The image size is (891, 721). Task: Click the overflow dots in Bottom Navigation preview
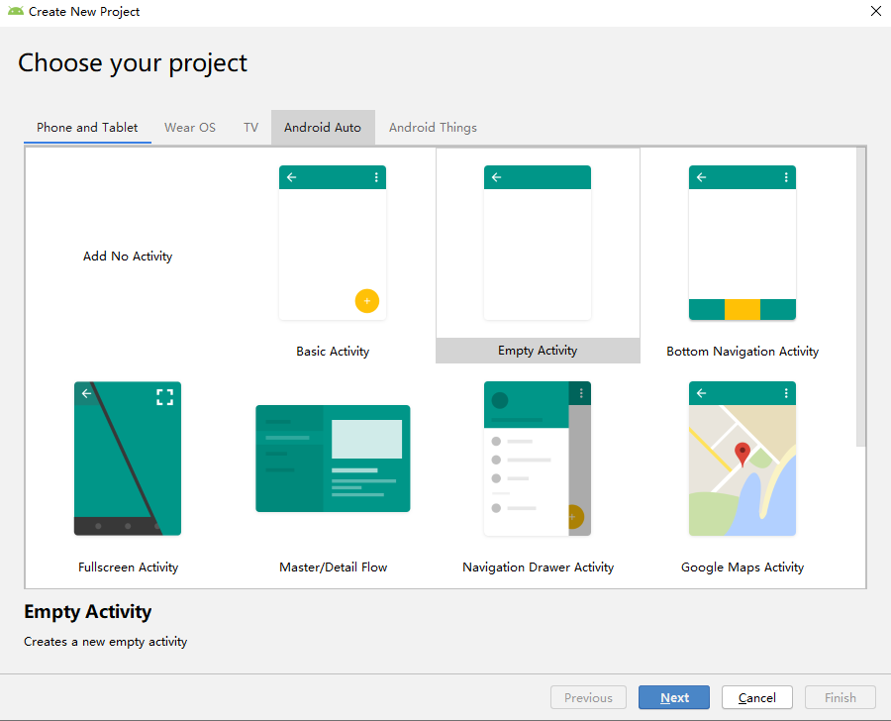tap(786, 177)
